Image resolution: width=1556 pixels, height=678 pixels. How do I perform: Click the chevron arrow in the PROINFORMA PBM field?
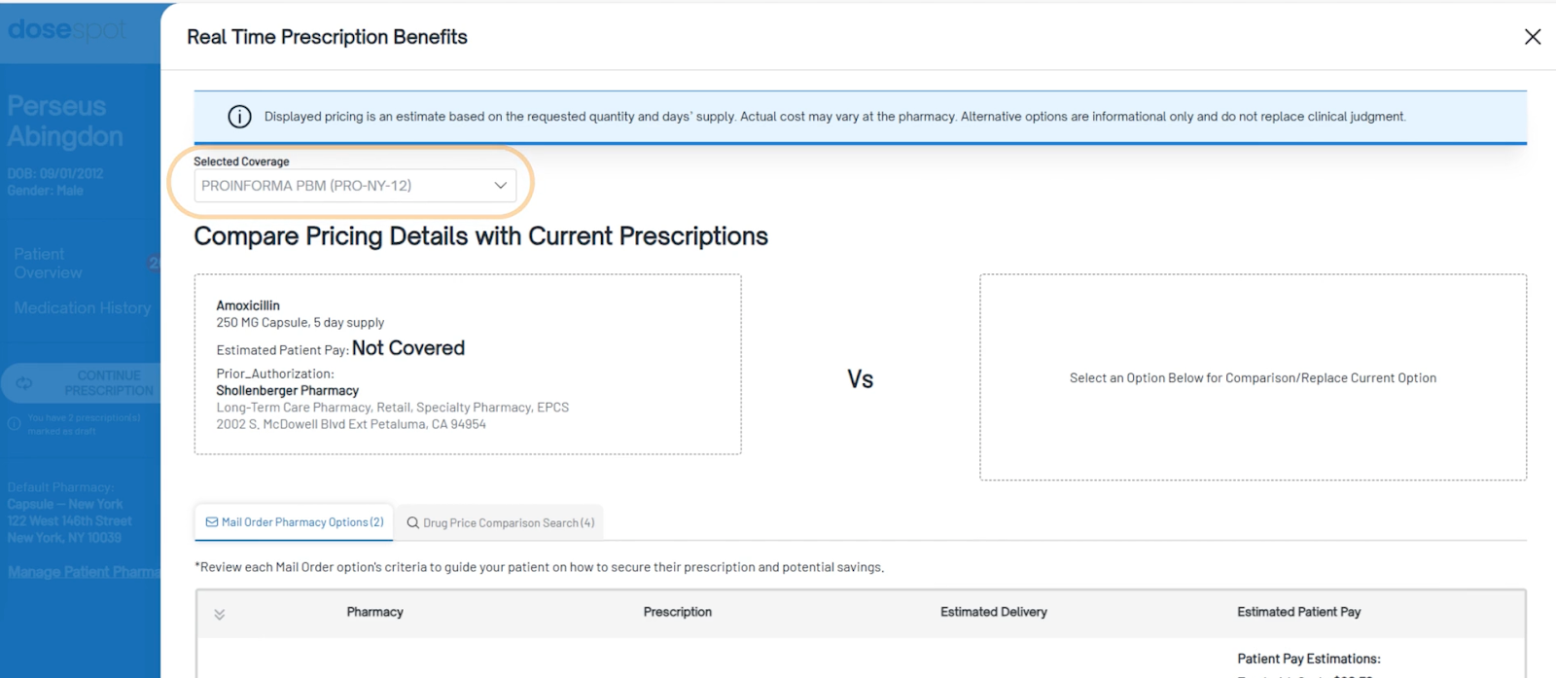pyautogui.click(x=501, y=186)
